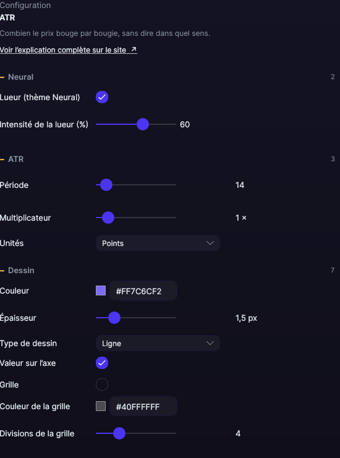340x458 pixels.
Task: Open the full explanation link on the site
Action: tap(69, 50)
